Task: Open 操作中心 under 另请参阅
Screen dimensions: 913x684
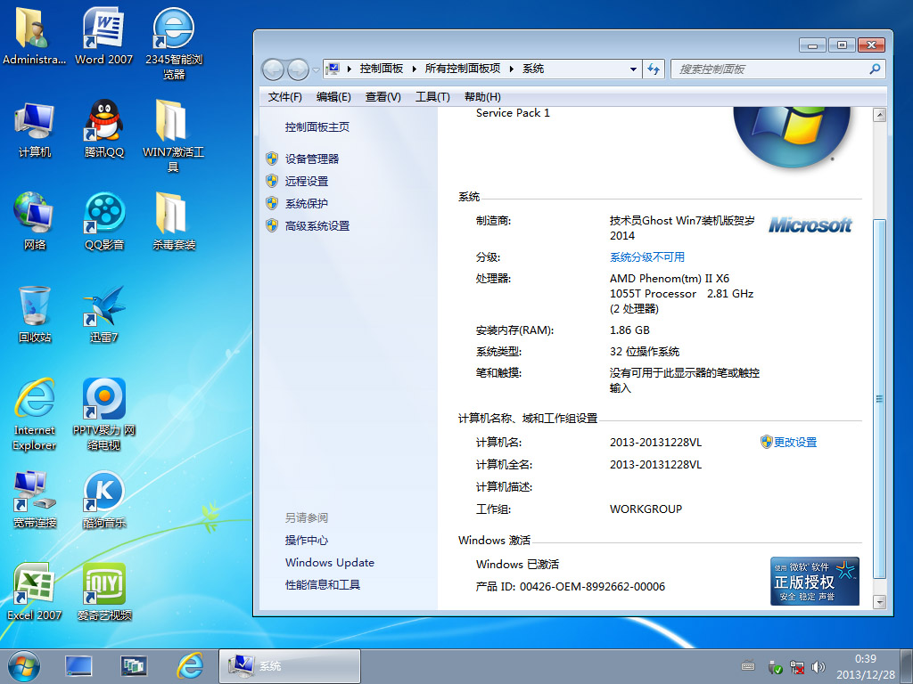Action: click(307, 541)
